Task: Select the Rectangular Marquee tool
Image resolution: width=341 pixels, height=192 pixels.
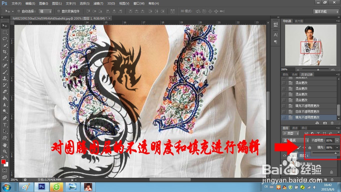Action: 4,32
